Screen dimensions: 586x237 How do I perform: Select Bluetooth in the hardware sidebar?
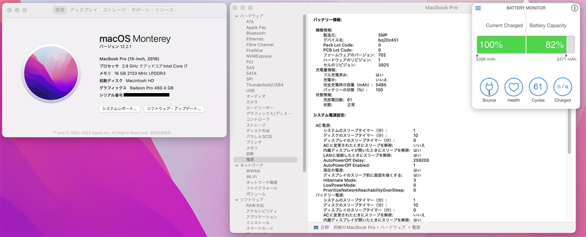256,33
